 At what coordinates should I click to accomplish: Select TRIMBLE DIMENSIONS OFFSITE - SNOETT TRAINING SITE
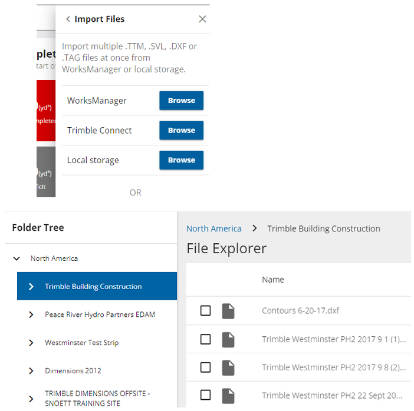pyautogui.click(x=97, y=399)
